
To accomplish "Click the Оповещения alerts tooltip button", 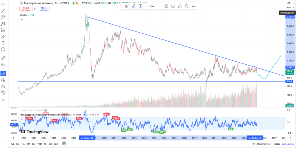I will (287, 13).
